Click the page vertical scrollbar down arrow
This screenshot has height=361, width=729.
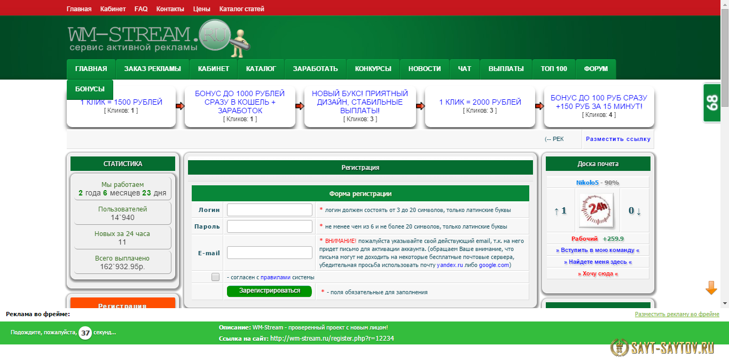point(724,304)
